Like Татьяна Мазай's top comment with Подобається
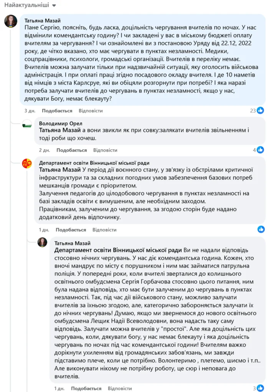The height and width of the screenshot is (392, 269). 57,111
